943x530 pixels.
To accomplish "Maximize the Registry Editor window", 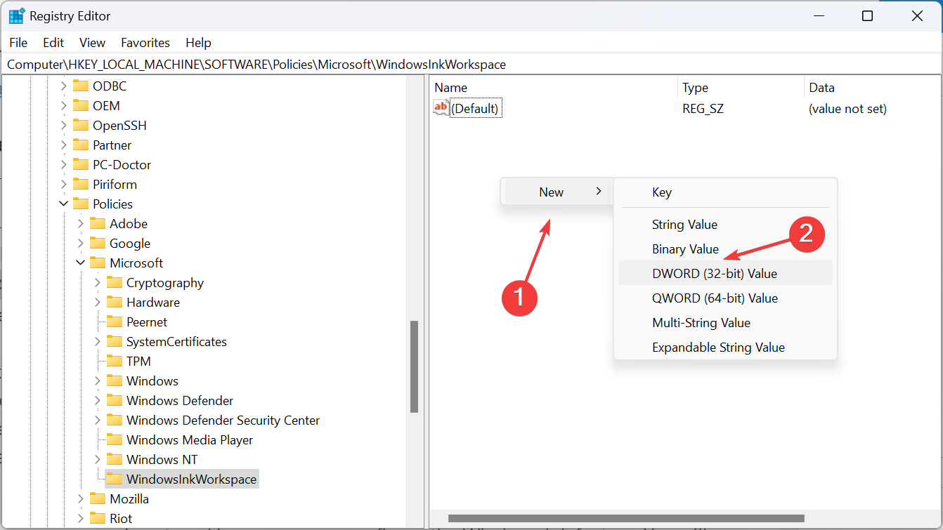I will click(x=867, y=15).
